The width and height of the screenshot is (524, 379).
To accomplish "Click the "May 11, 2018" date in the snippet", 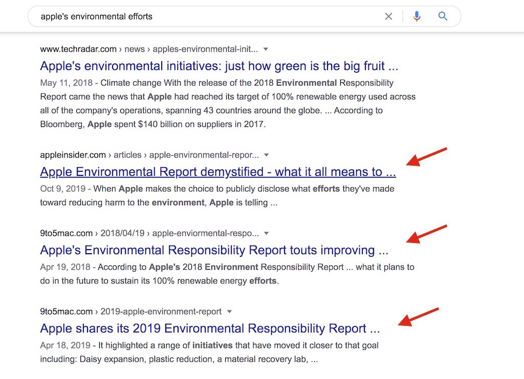I will (66, 83).
